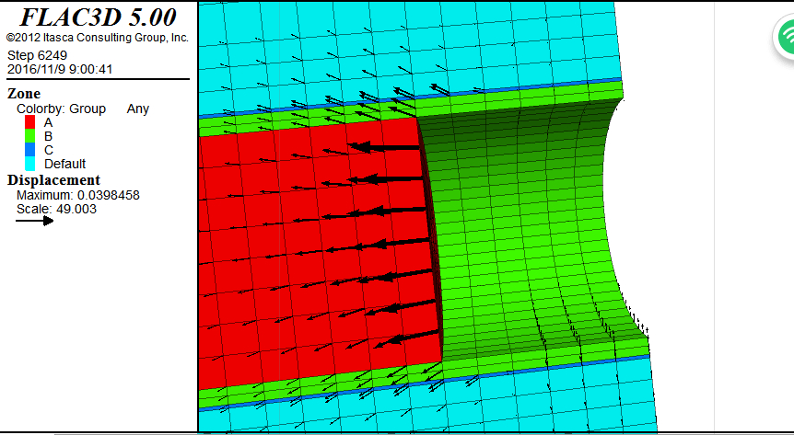Click the 'Displacement' legend heading

coord(53,180)
